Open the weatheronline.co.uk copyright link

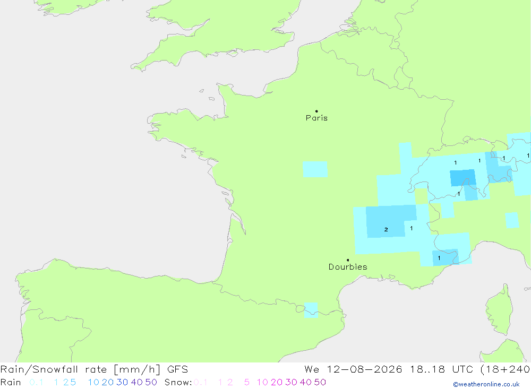pos(486,384)
